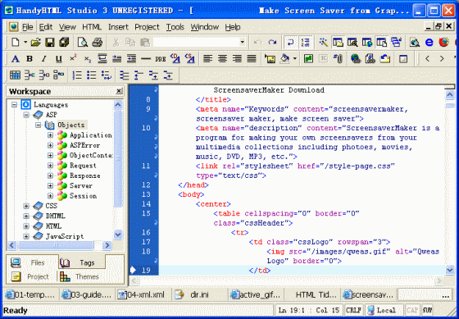Expand the CSS language node
The image size is (459, 319).
click(26, 206)
